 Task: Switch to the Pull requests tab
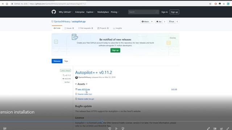pos(86,28)
